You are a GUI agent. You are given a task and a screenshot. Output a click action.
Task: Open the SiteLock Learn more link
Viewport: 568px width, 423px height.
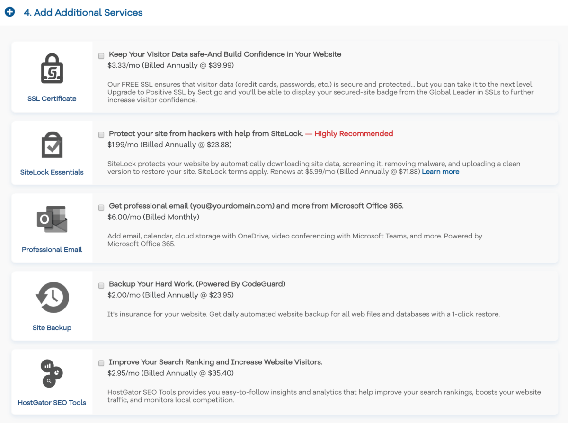pyautogui.click(x=440, y=172)
